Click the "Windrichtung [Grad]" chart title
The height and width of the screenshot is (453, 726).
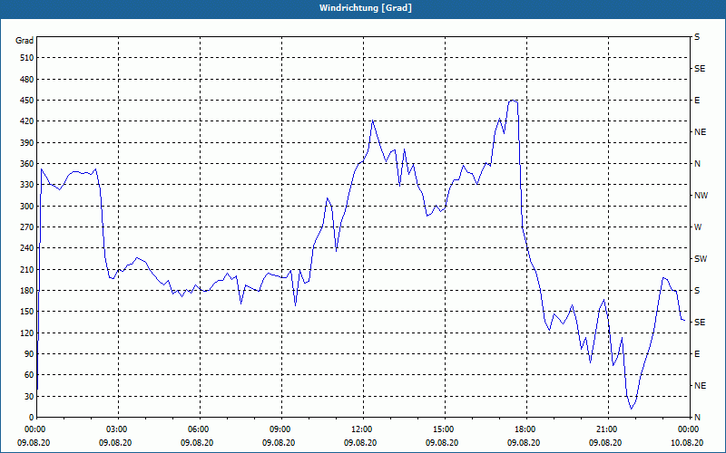point(366,8)
